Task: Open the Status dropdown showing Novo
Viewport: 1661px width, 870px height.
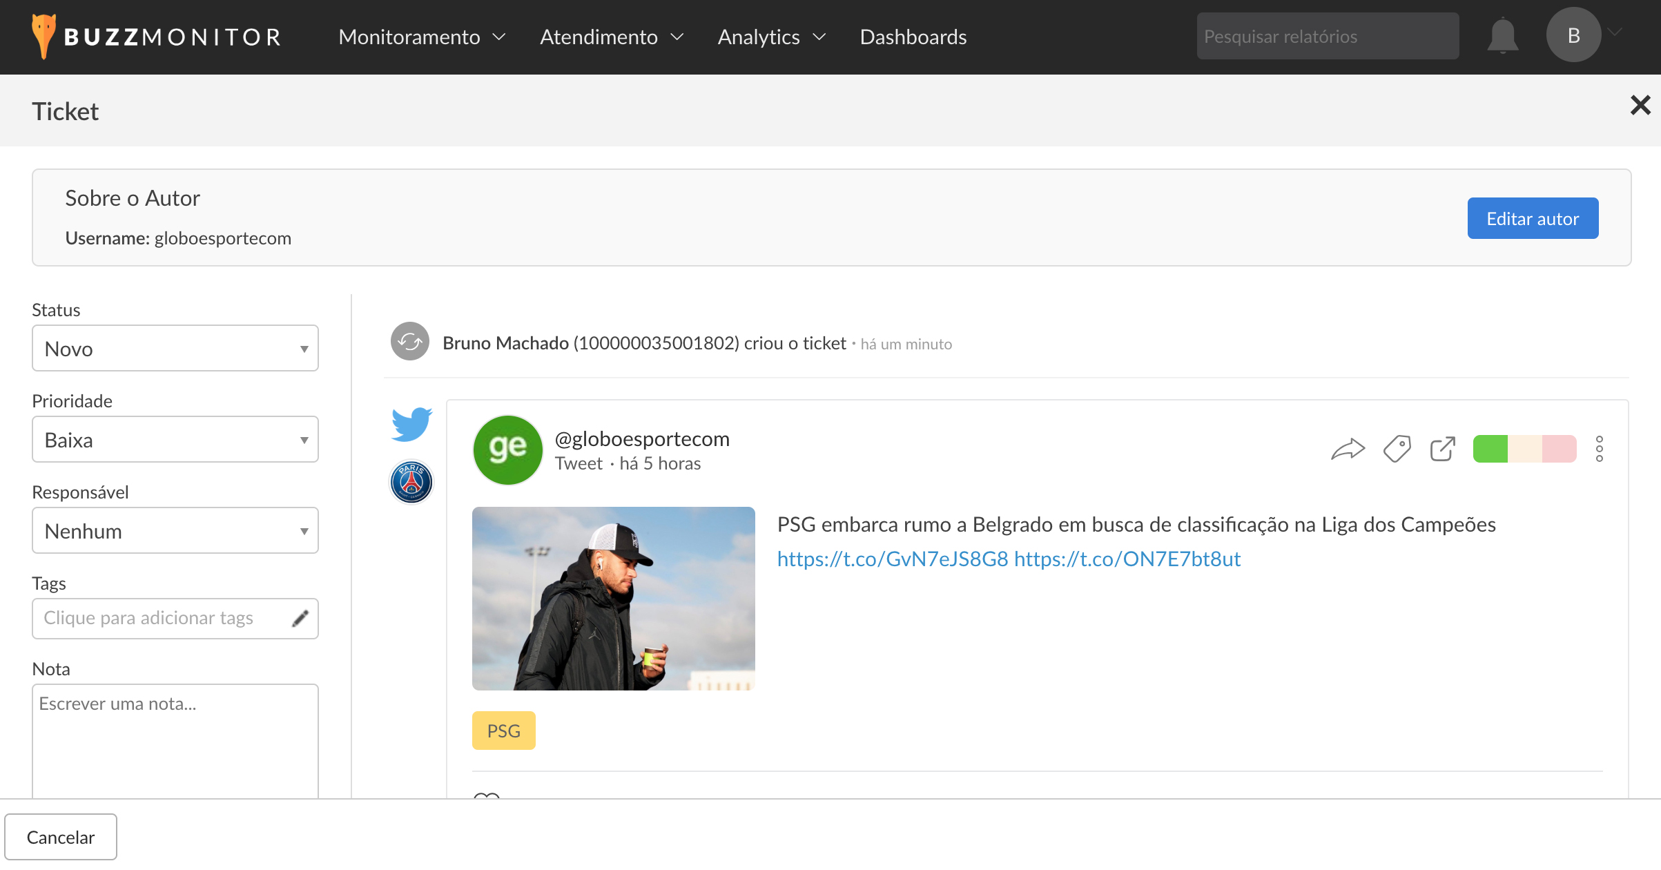Action: [x=175, y=349]
